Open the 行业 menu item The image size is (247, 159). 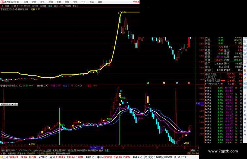pyautogui.click(x=84, y=2)
